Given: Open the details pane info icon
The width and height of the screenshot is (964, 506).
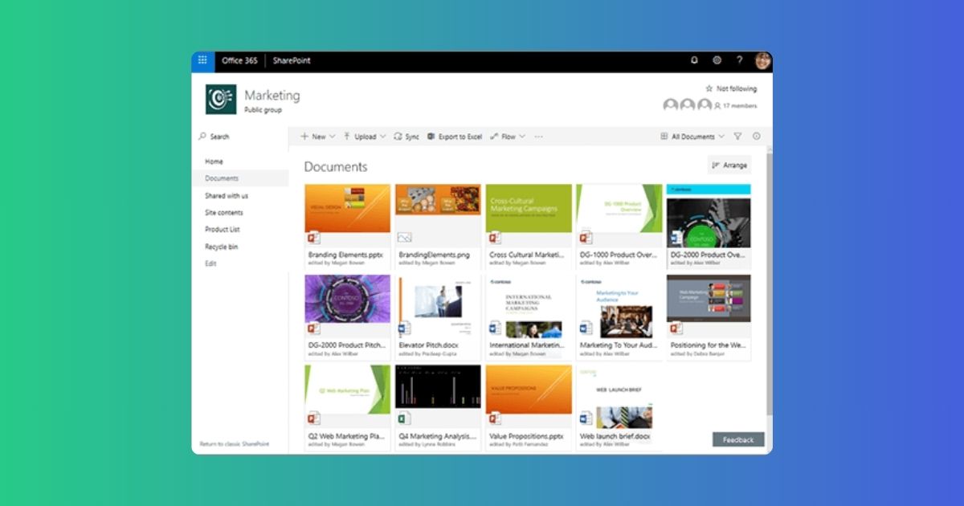Looking at the screenshot, I should pyautogui.click(x=756, y=137).
